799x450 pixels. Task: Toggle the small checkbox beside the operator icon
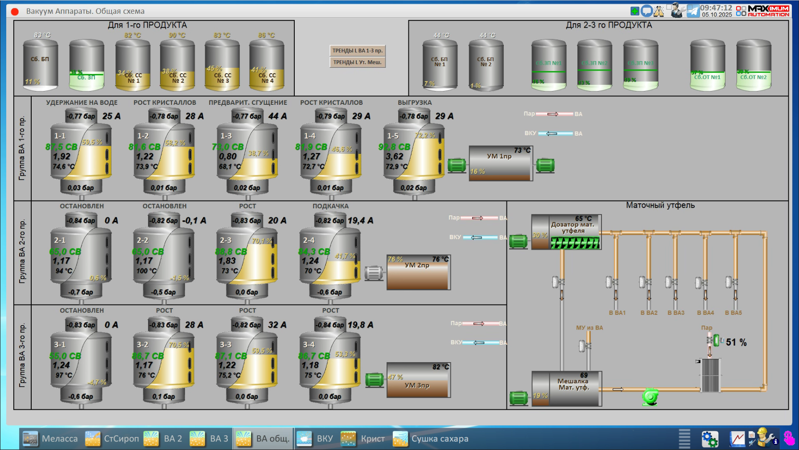pyautogui.click(x=669, y=7)
